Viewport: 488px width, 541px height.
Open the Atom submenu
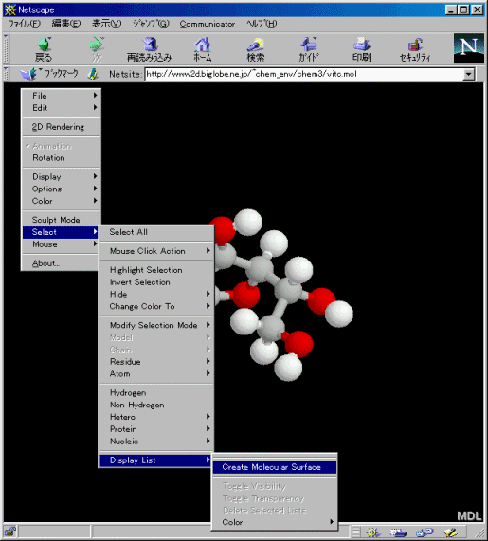coord(156,373)
